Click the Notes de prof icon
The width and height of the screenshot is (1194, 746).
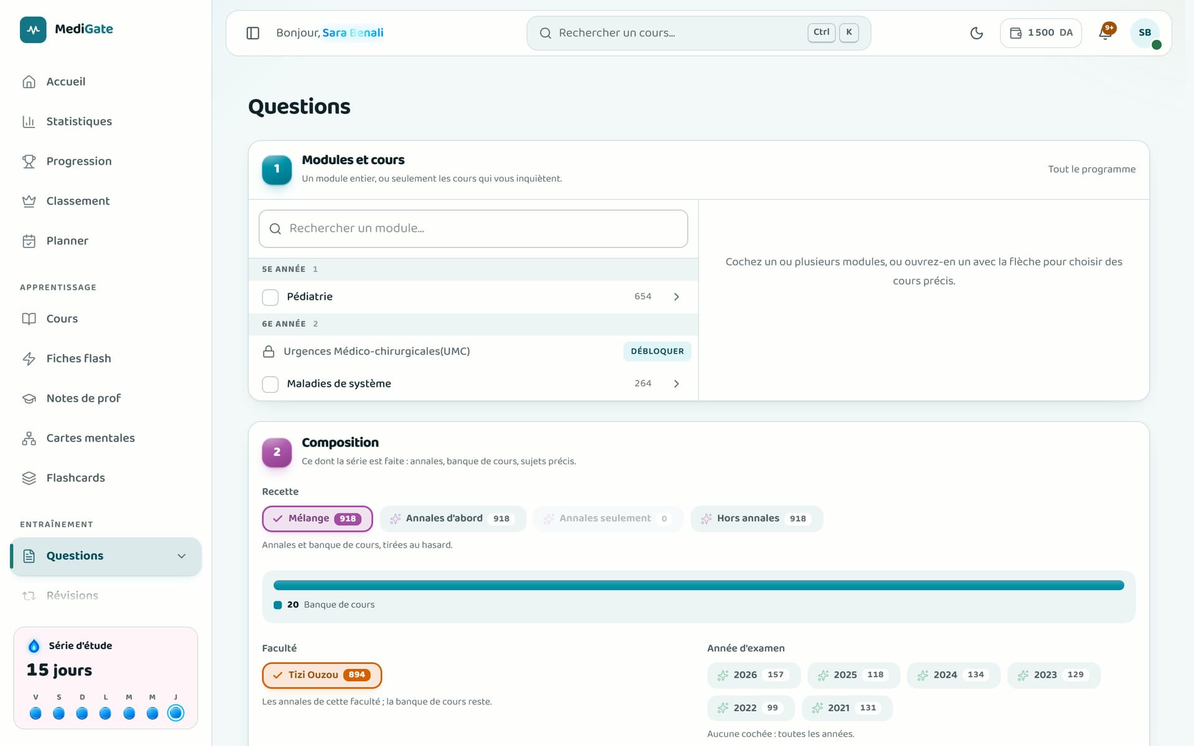point(29,398)
